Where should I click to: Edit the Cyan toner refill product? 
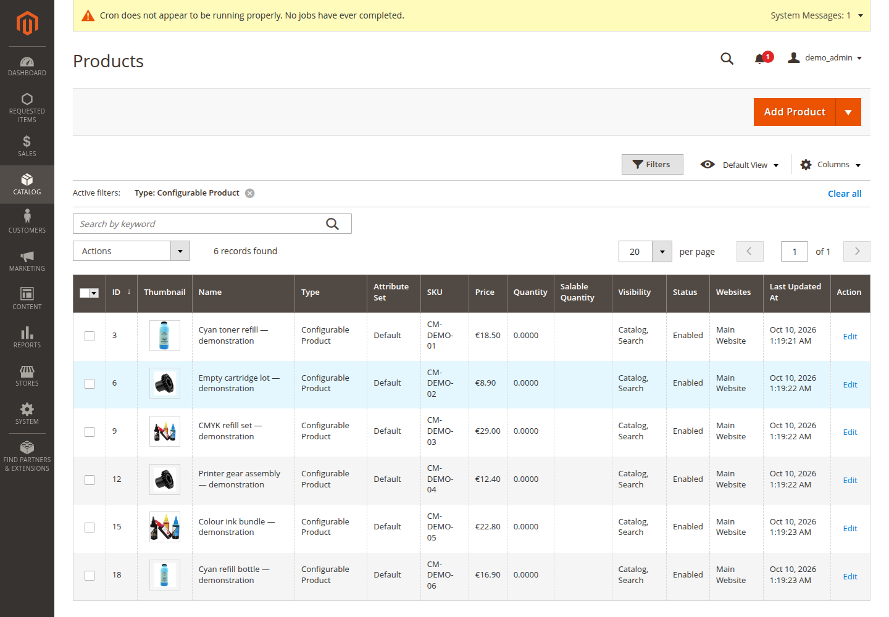click(x=850, y=336)
